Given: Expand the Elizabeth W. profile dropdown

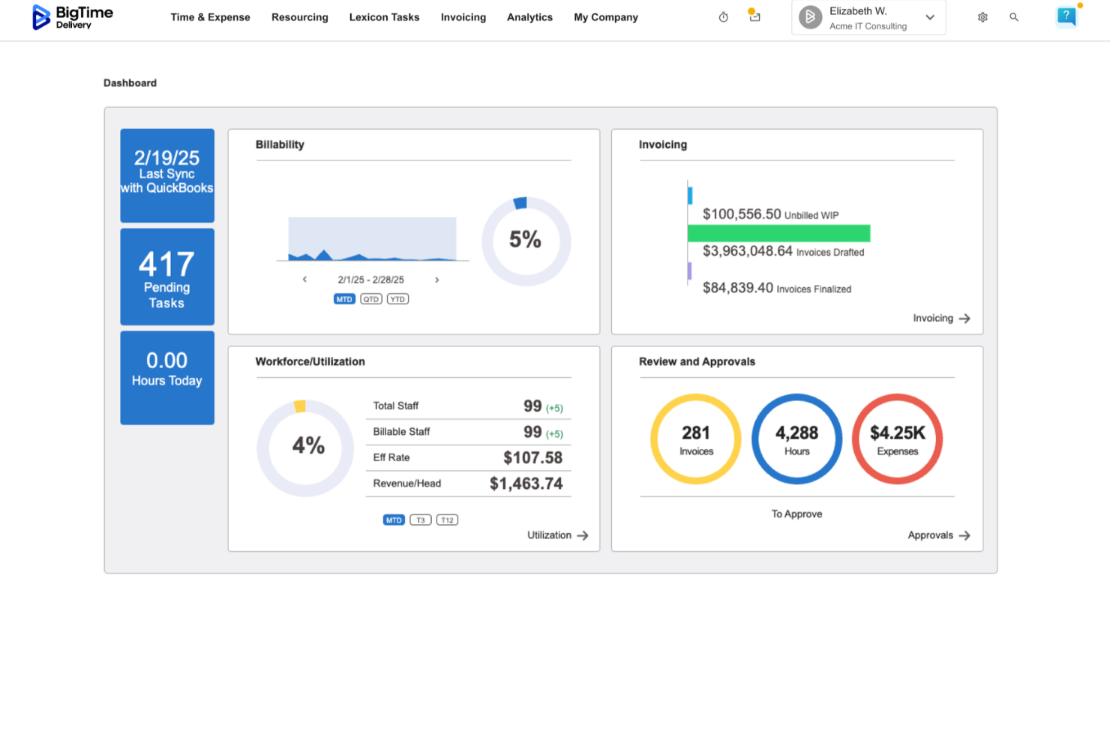Looking at the screenshot, I should (929, 16).
